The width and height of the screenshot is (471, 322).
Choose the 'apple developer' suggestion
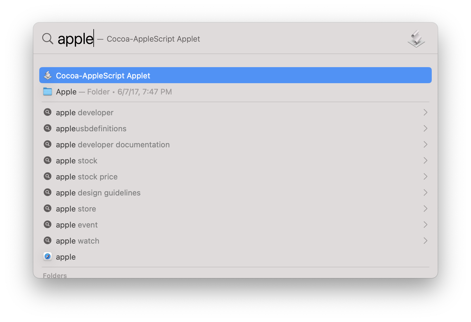pos(235,112)
